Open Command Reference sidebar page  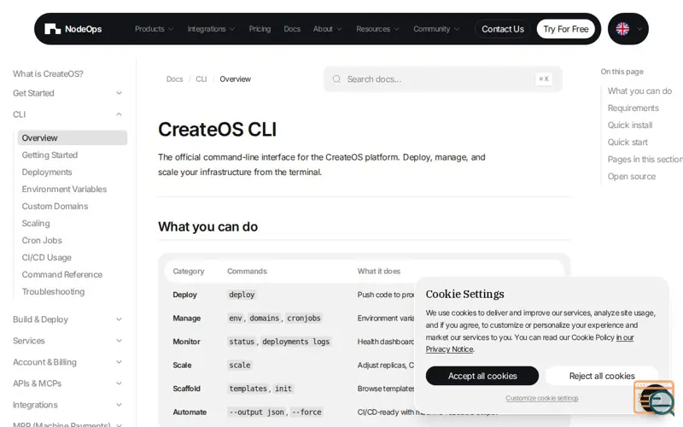click(61, 274)
